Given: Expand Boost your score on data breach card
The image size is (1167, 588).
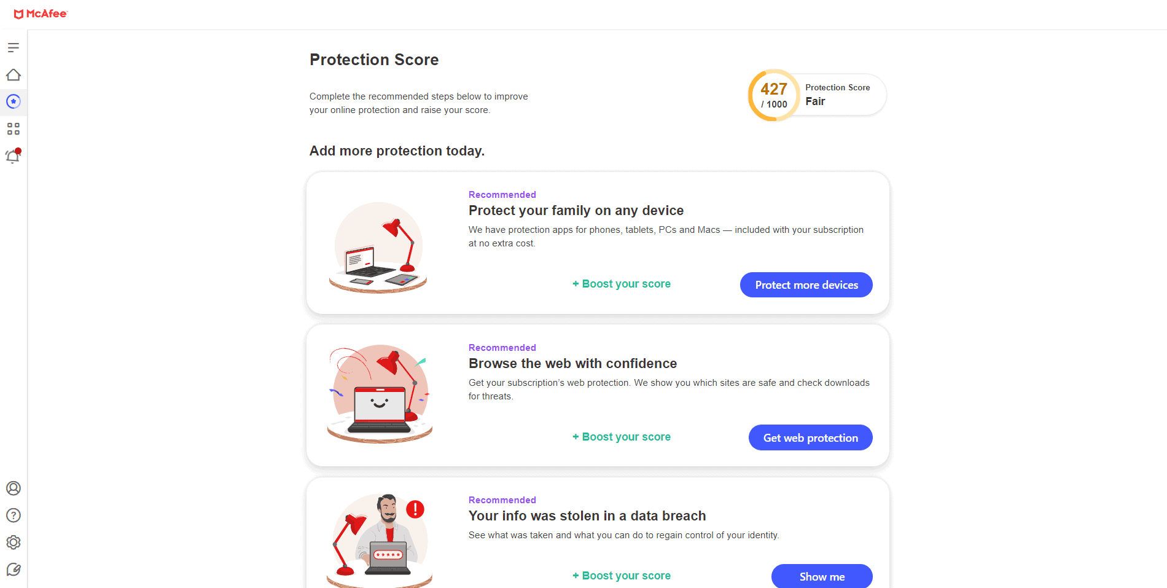Looking at the screenshot, I should [621, 575].
